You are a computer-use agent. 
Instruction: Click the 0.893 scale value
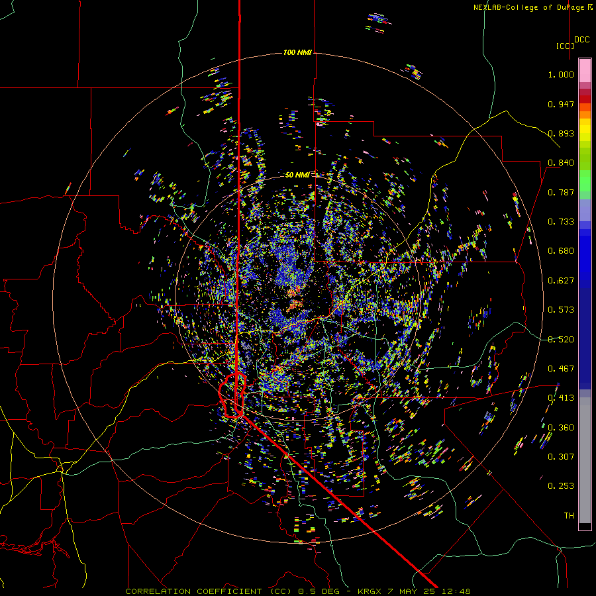(561, 133)
